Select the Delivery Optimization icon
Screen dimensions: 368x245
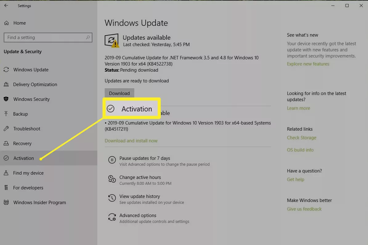(x=6, y=84)
